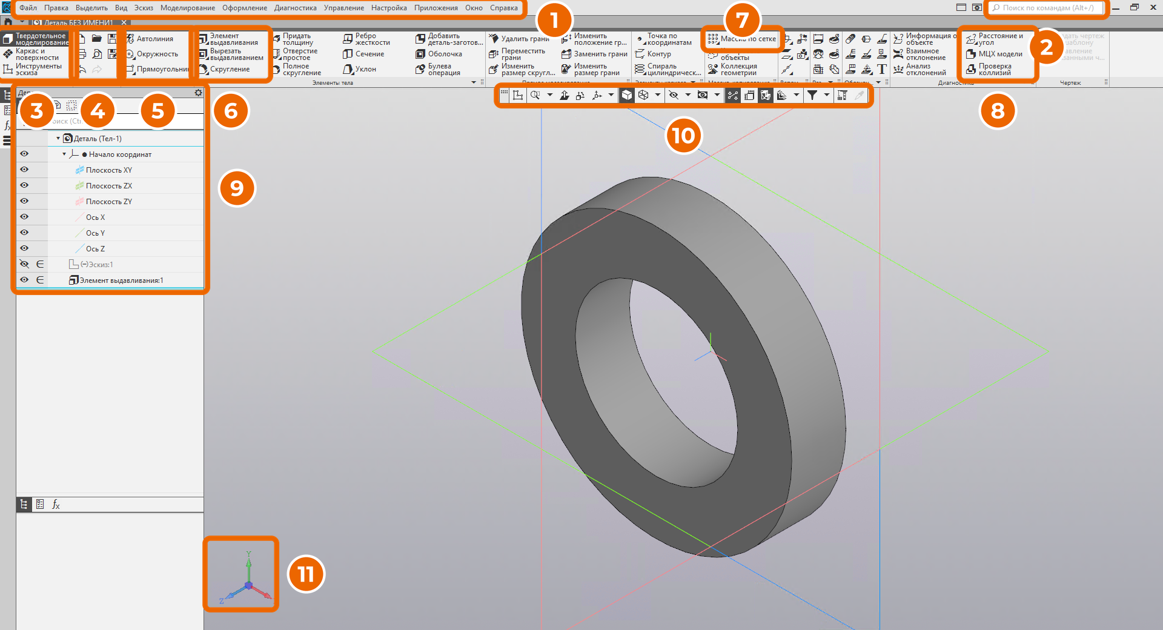This screenshot has width=1163, height=630.
Task: Collapse the Деталь (Тел-1) tree node
Action: (x=58, y=138)
